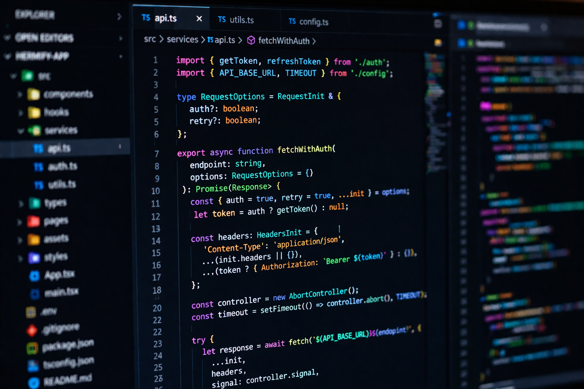Screen dimensions: 584x389
Task: Click services in the breadcrumb
Action: (x=182, y=40)
